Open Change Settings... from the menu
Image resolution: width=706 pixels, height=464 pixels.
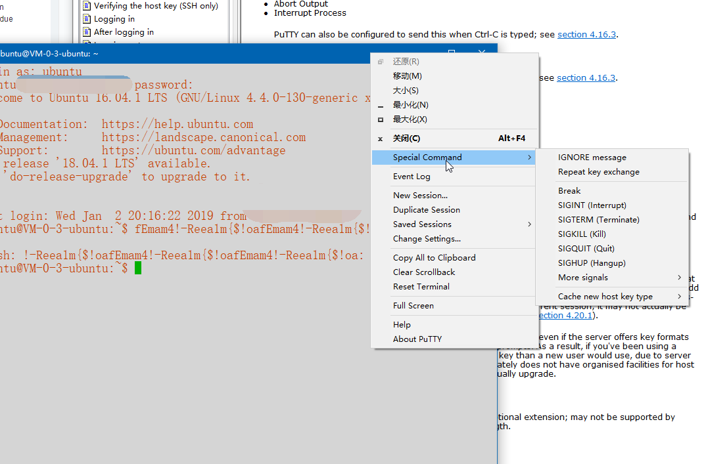(454, 238)
